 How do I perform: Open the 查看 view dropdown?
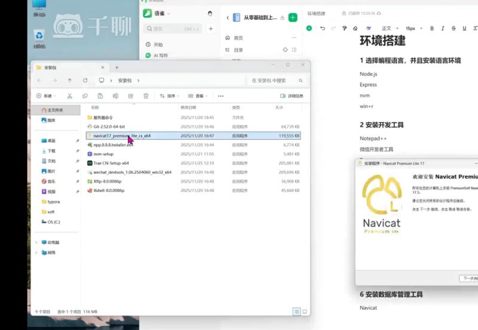[x=198, y=96]
